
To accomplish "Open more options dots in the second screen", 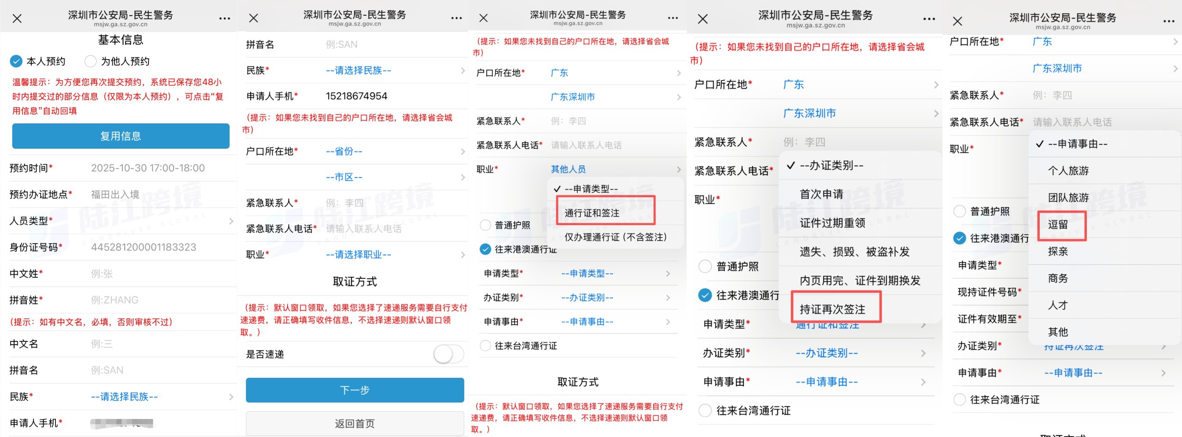I will point(456,18).
